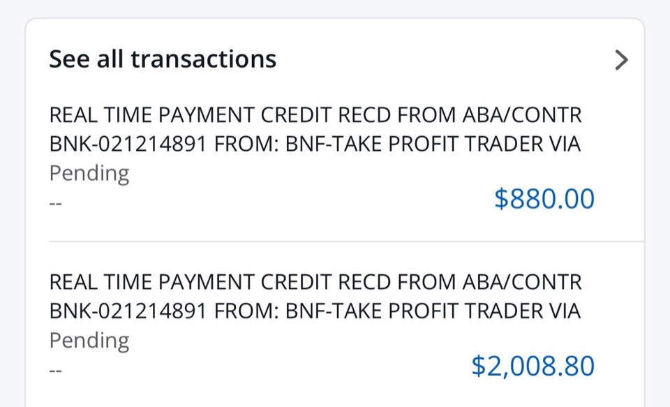Click the word VIA ending the first transaction
Screen dimensions: 670x407
pos(563,144)
